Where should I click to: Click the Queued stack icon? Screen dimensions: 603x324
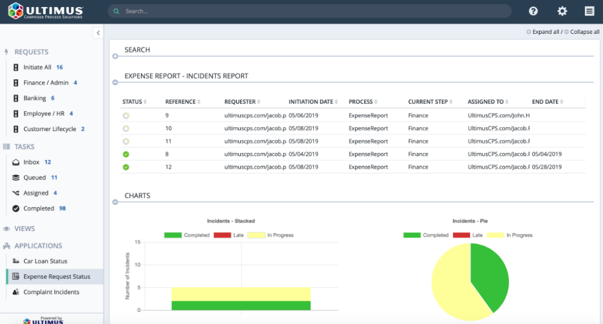pyautogui.click(x=16, y=178)
